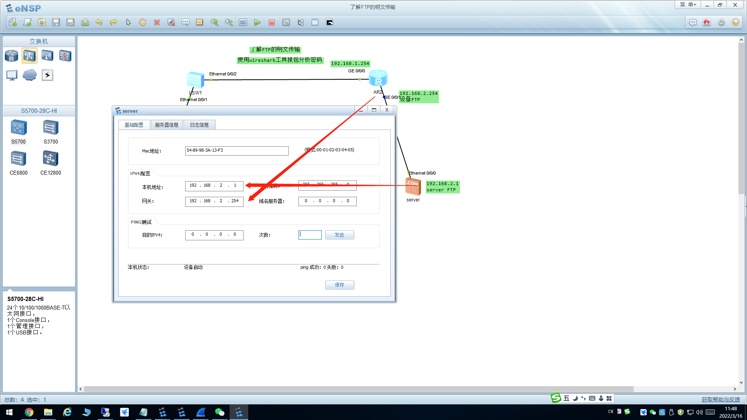Click the red X delete tool
The height and width of the screenshot is (420, 747).
coord(157,23)
